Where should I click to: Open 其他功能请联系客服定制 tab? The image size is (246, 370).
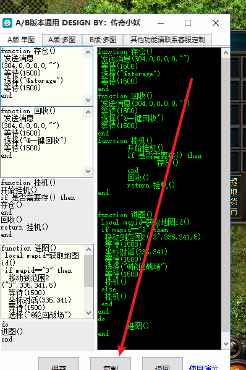coord(168,40)
